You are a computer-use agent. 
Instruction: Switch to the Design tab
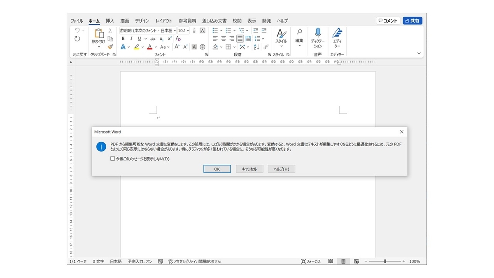(x=142, y=21)
